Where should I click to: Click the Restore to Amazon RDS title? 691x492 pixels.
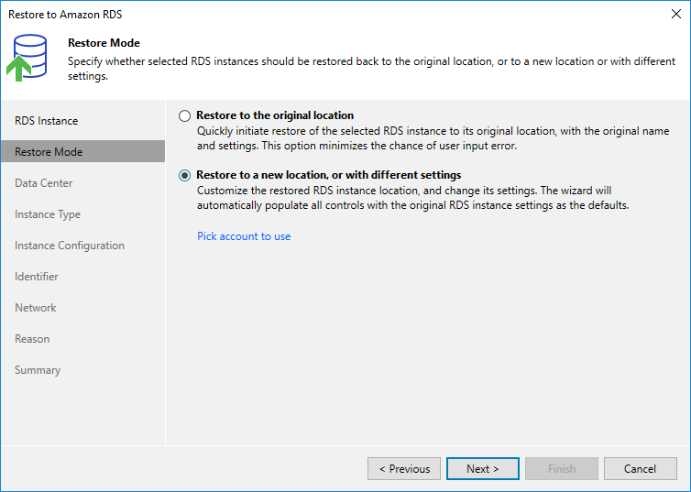[x=65, y=15]
